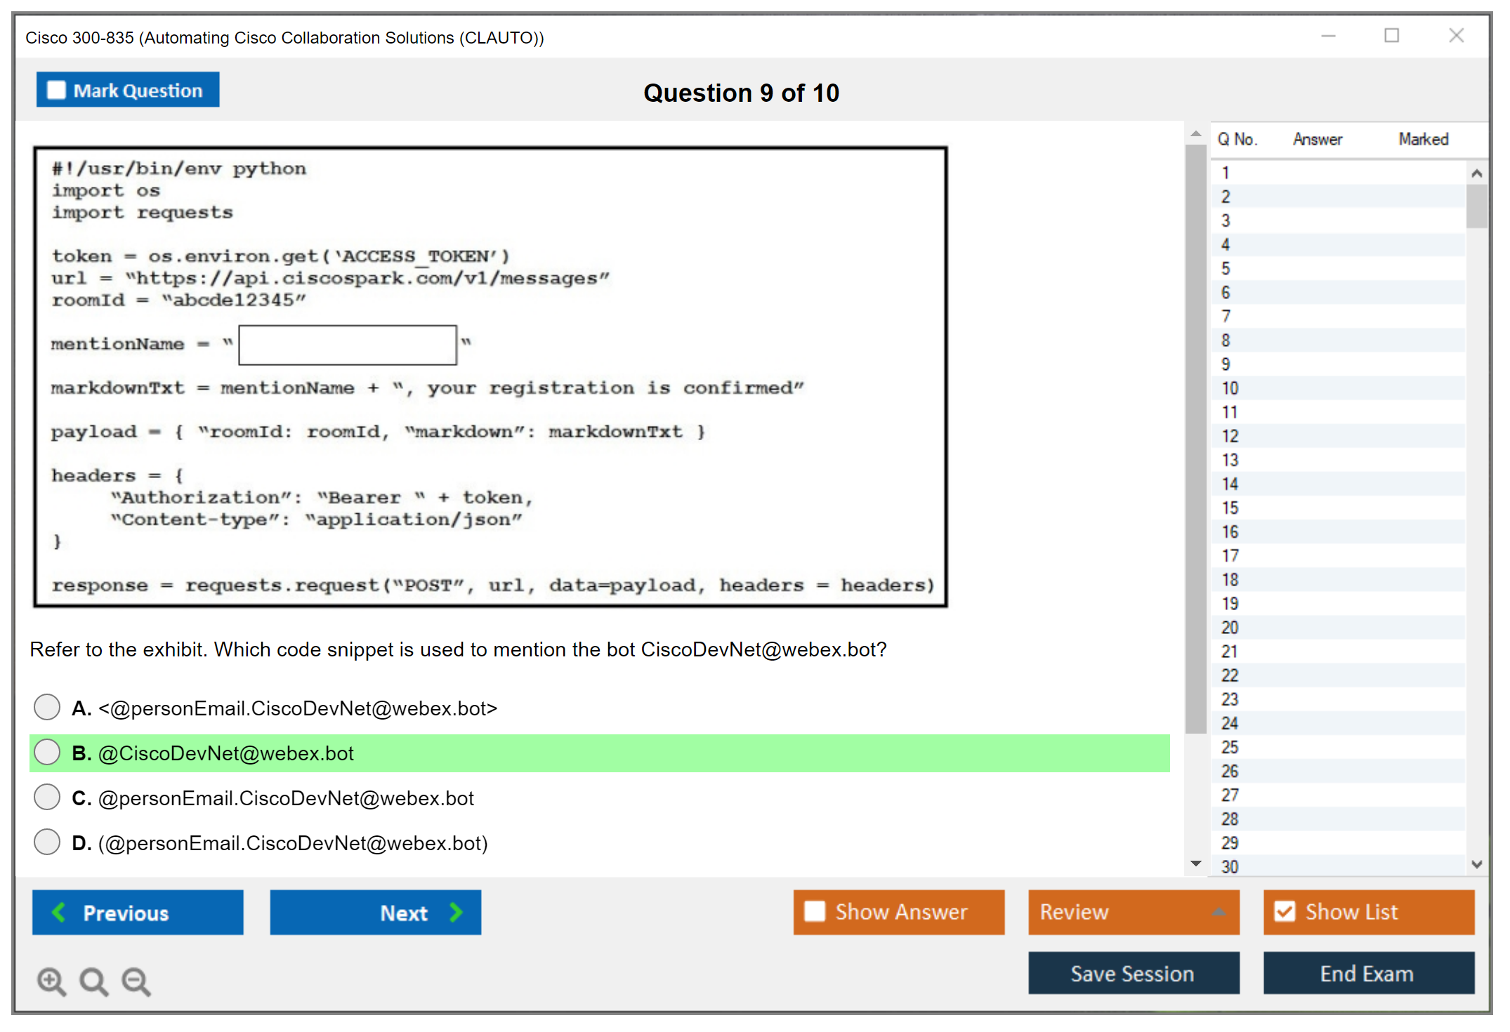Click the zoom out magnifier icon
The image size is (1510, 1032).
(x=136, y=981)
